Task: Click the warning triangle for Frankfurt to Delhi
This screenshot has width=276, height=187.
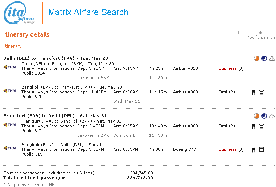Action: click(272, 116)
